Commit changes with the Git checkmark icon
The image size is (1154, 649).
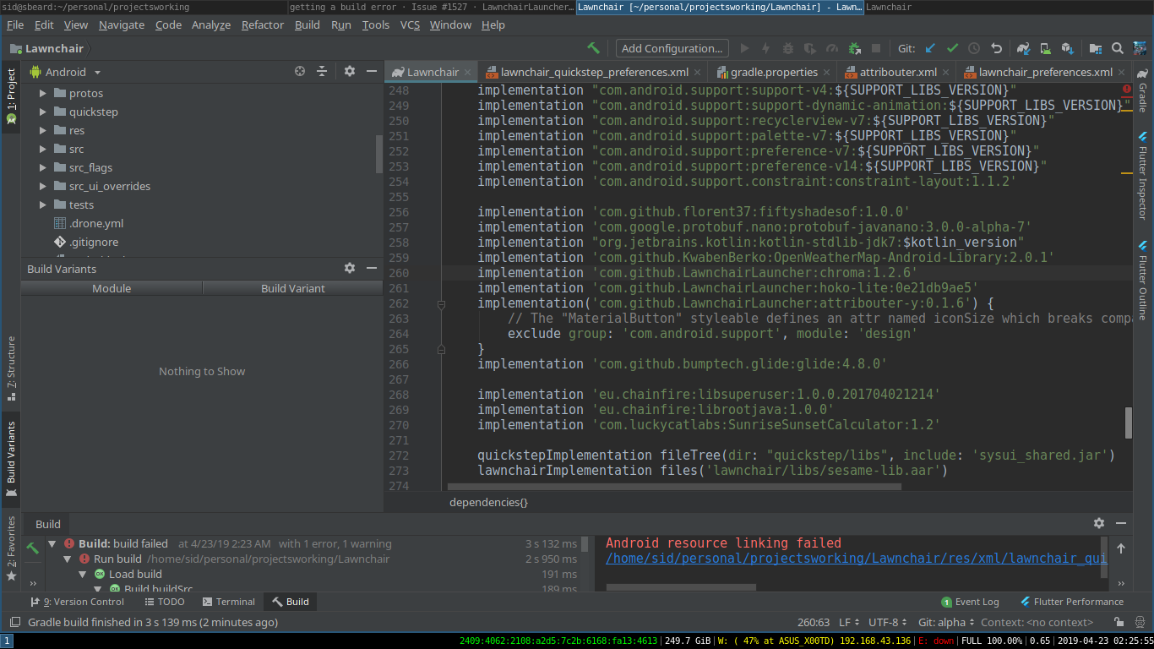(x=953, y=48)
